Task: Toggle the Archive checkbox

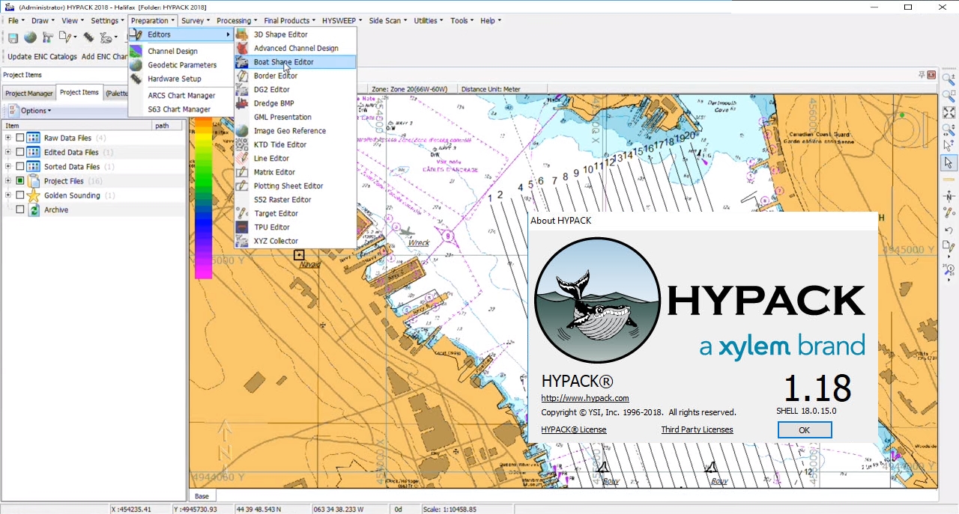Action: click(20, 209)
